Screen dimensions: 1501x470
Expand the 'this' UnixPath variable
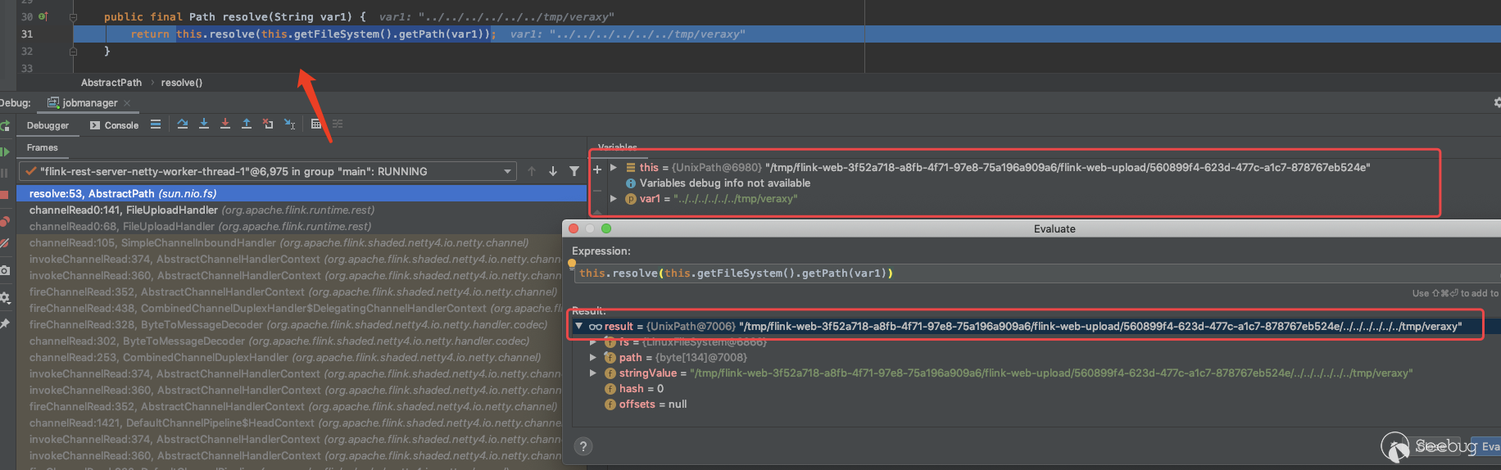(x=614, y=168)
